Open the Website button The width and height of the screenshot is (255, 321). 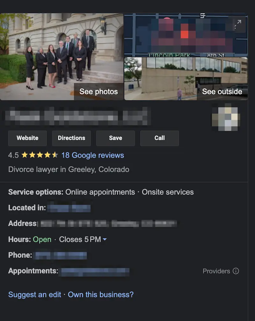27,138
